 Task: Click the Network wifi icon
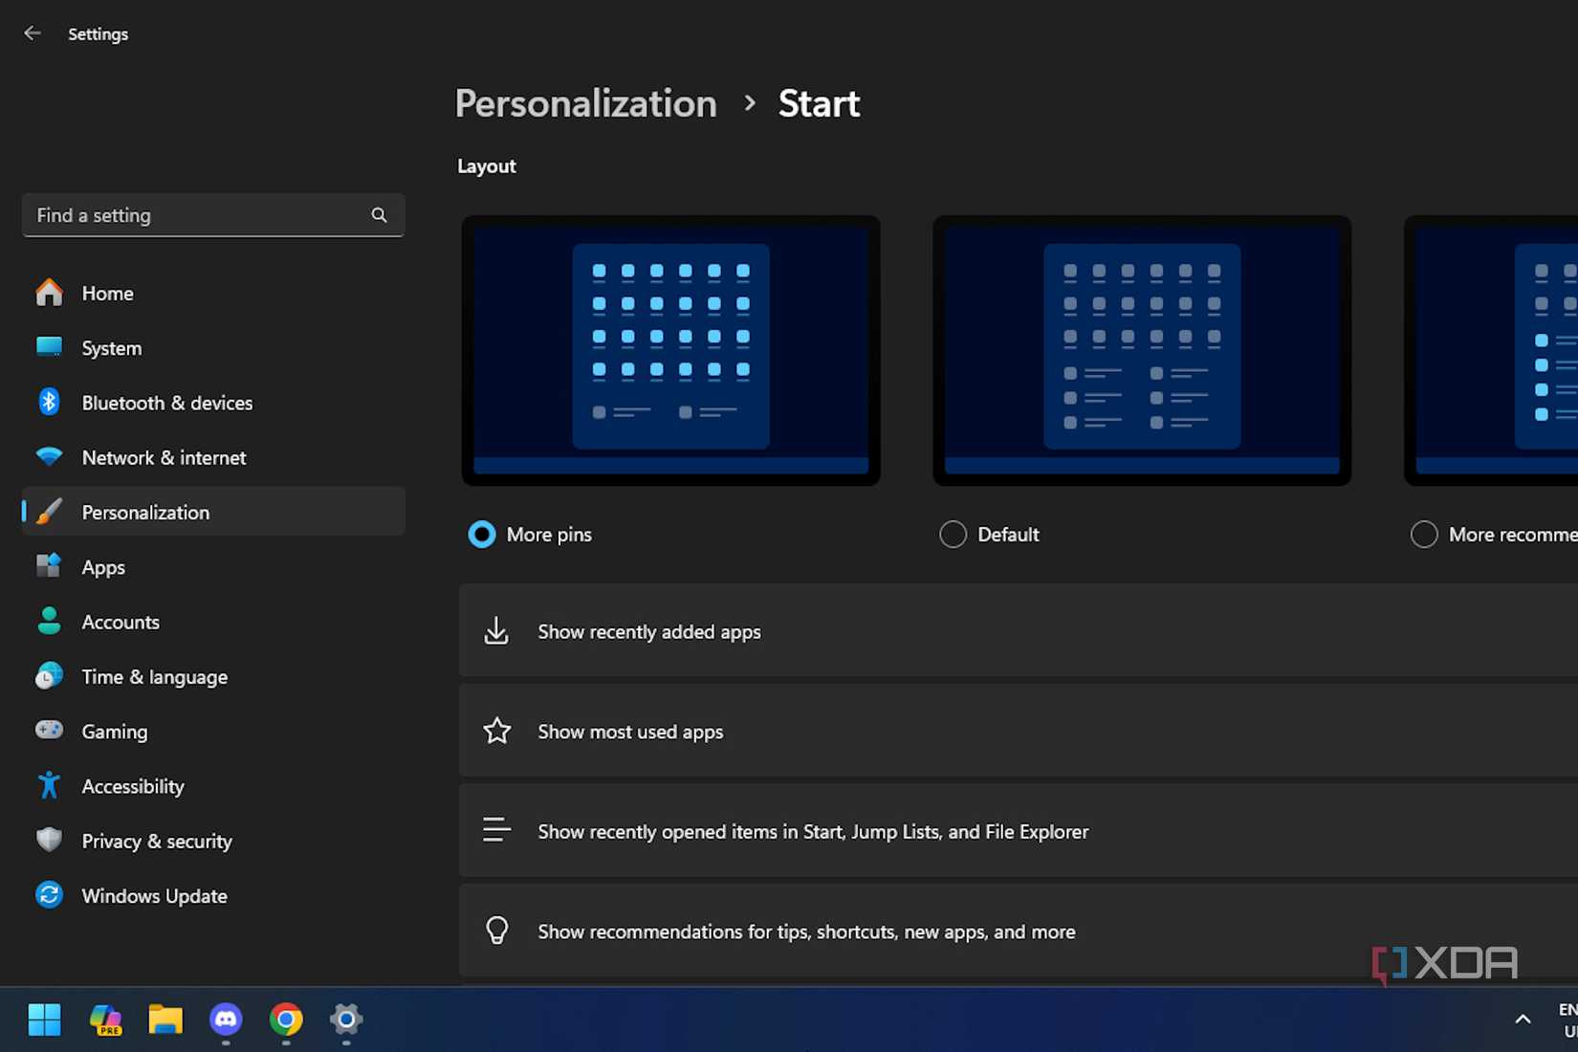(49, 457)
